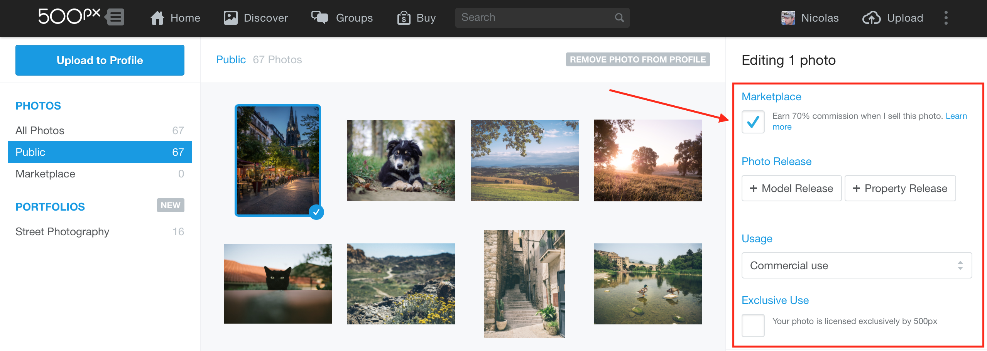Click Remove Photo From Profile

(637, 59)
